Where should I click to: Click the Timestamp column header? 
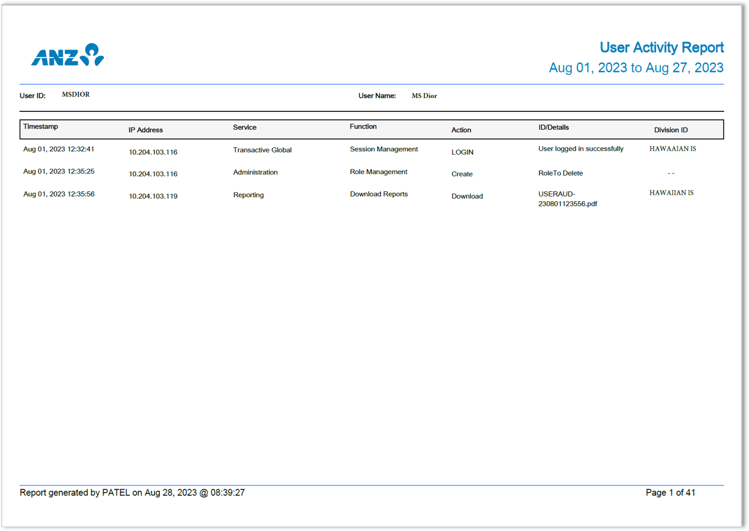point(40,126)
